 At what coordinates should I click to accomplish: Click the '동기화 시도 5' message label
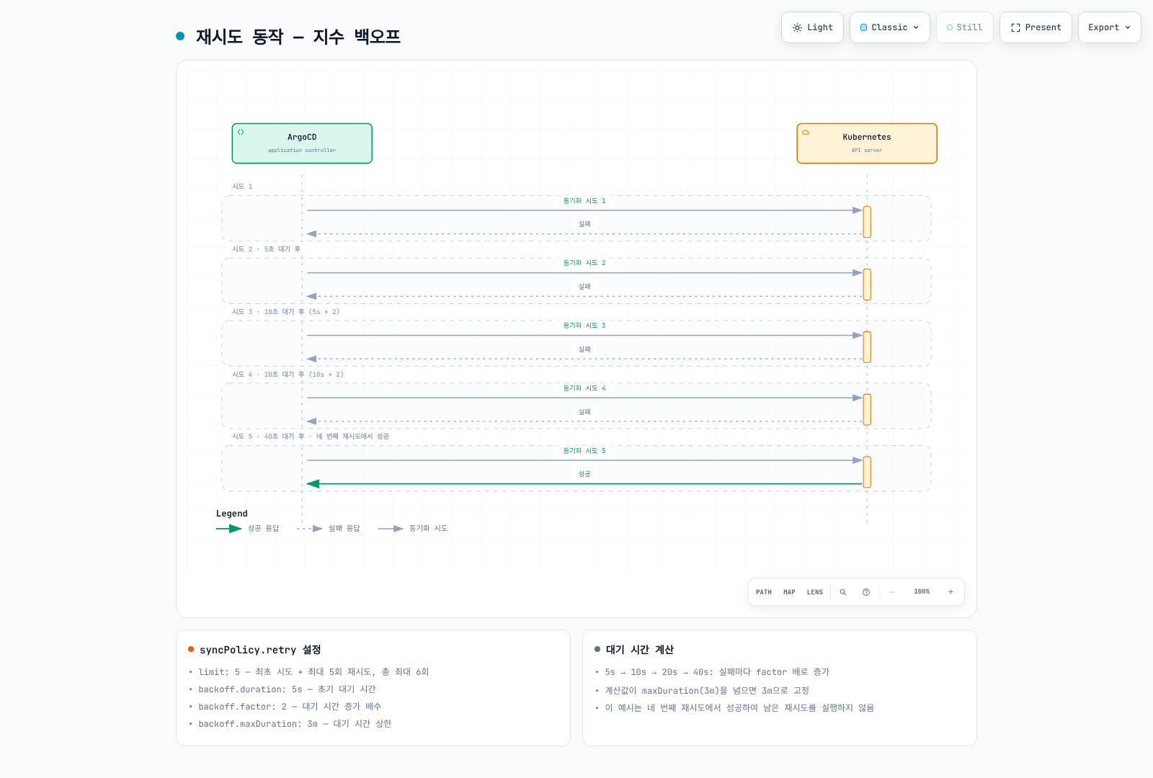coord(584,451)
